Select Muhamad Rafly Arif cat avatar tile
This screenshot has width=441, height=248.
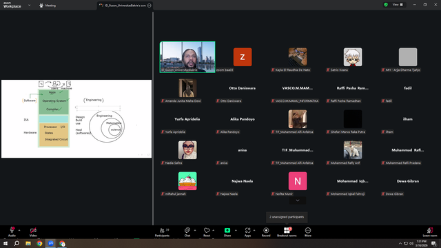point(353,150)
